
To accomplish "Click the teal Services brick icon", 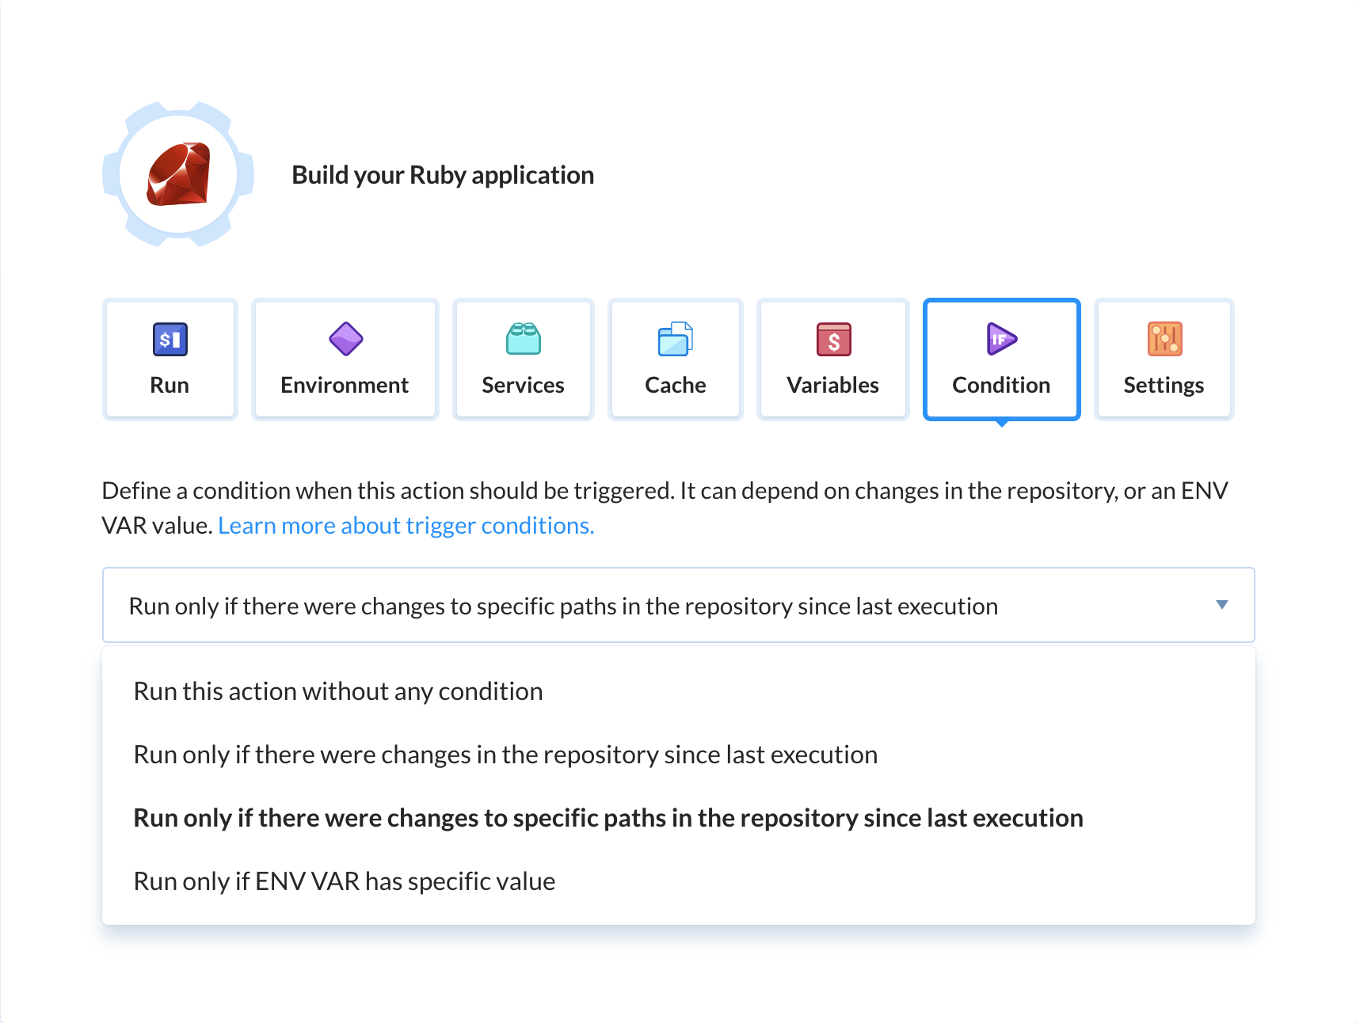I will [524, 339].
